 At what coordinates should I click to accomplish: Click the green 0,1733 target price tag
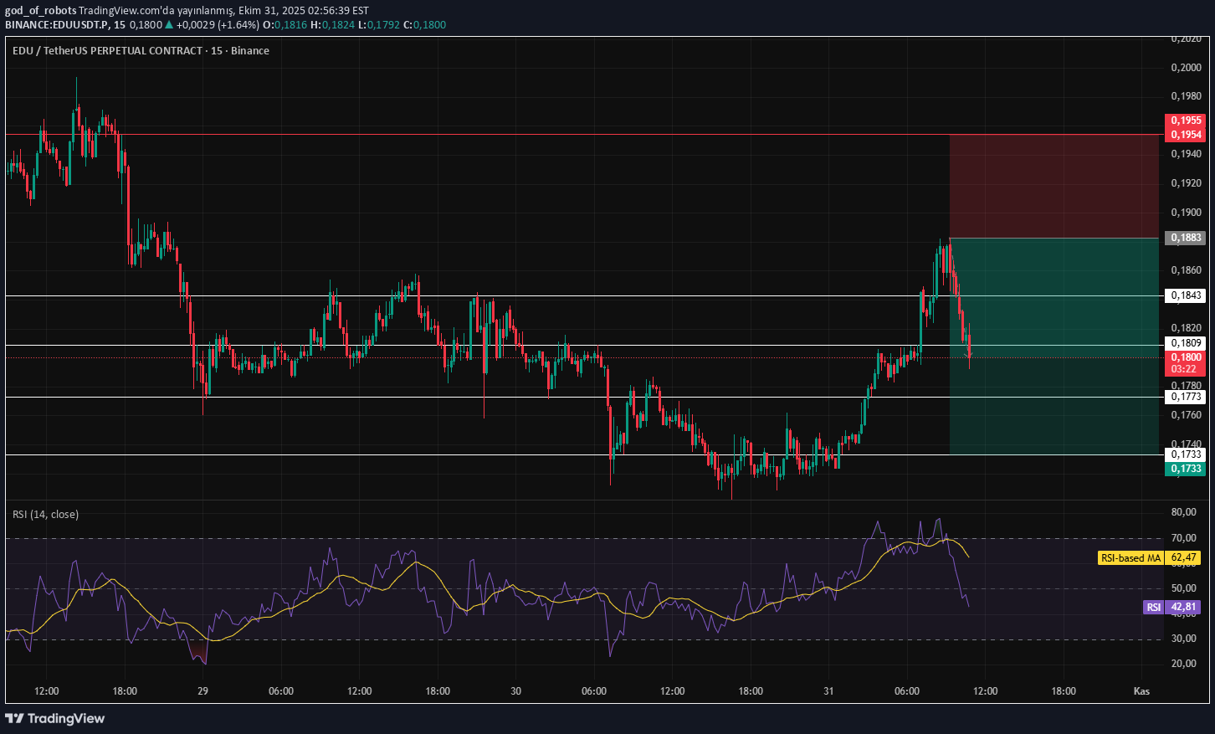pyautogui.click(x=1185, y=469)
